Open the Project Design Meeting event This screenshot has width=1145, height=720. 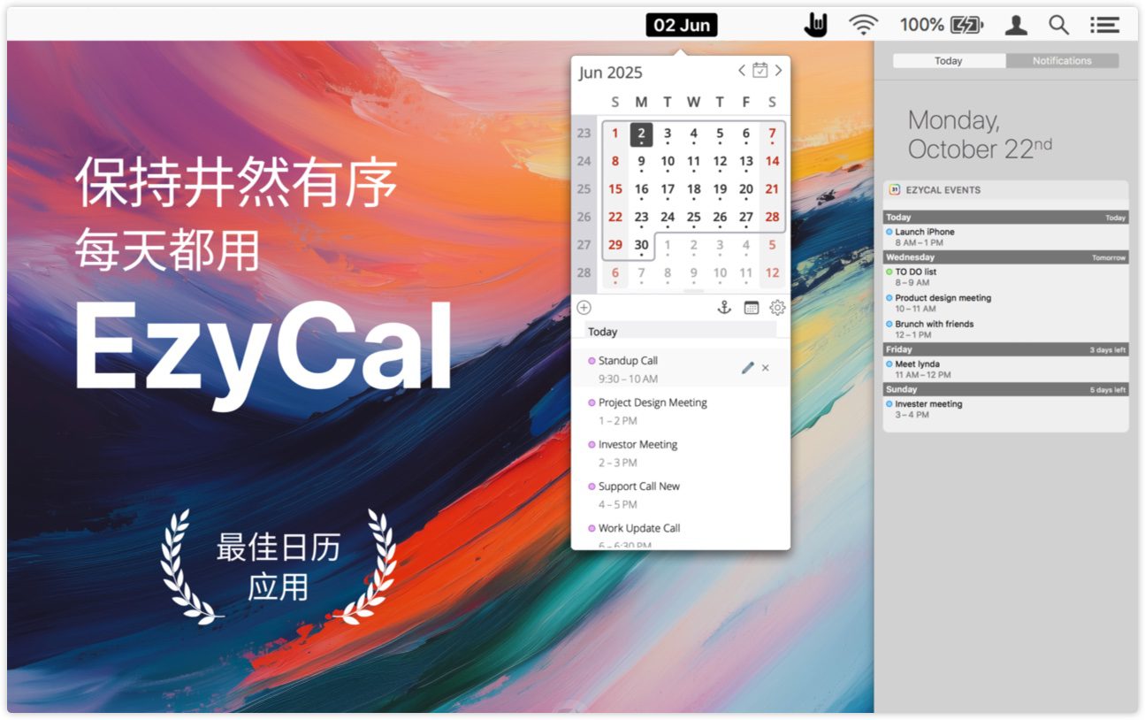click(x=681, y=411)
